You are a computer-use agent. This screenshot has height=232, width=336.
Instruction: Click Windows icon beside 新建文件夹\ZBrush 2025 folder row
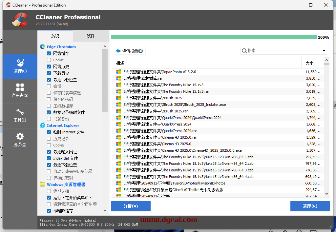tap(118, 98)
